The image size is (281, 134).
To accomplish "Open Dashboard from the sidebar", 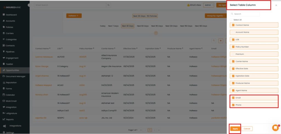I will click(x=11, y=15).
